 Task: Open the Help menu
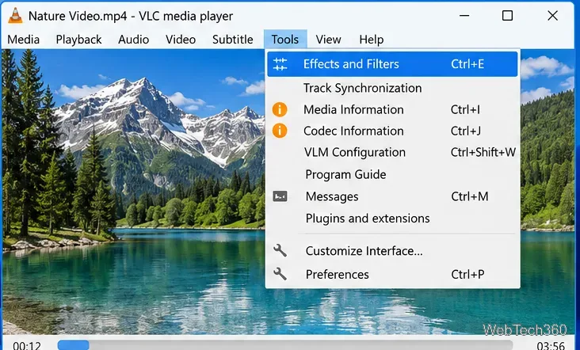tap(372, 40)
